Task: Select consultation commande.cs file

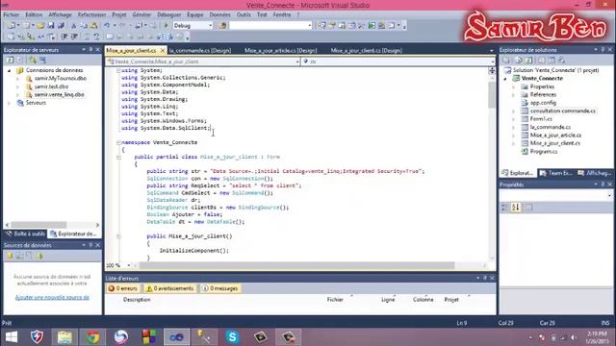Action: (562, 111)
